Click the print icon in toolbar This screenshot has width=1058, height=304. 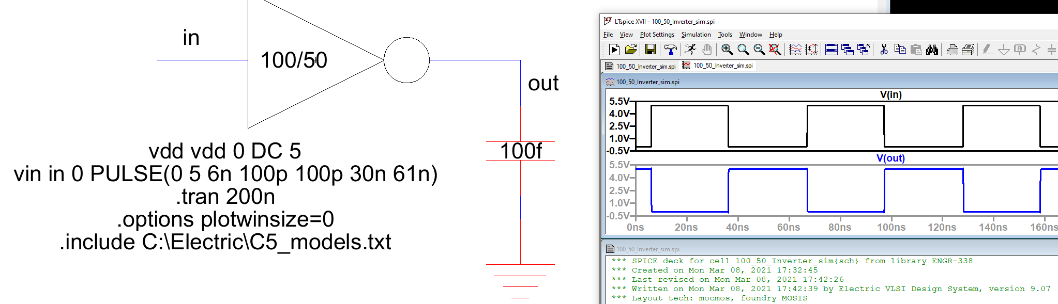(x=952, y=50)
